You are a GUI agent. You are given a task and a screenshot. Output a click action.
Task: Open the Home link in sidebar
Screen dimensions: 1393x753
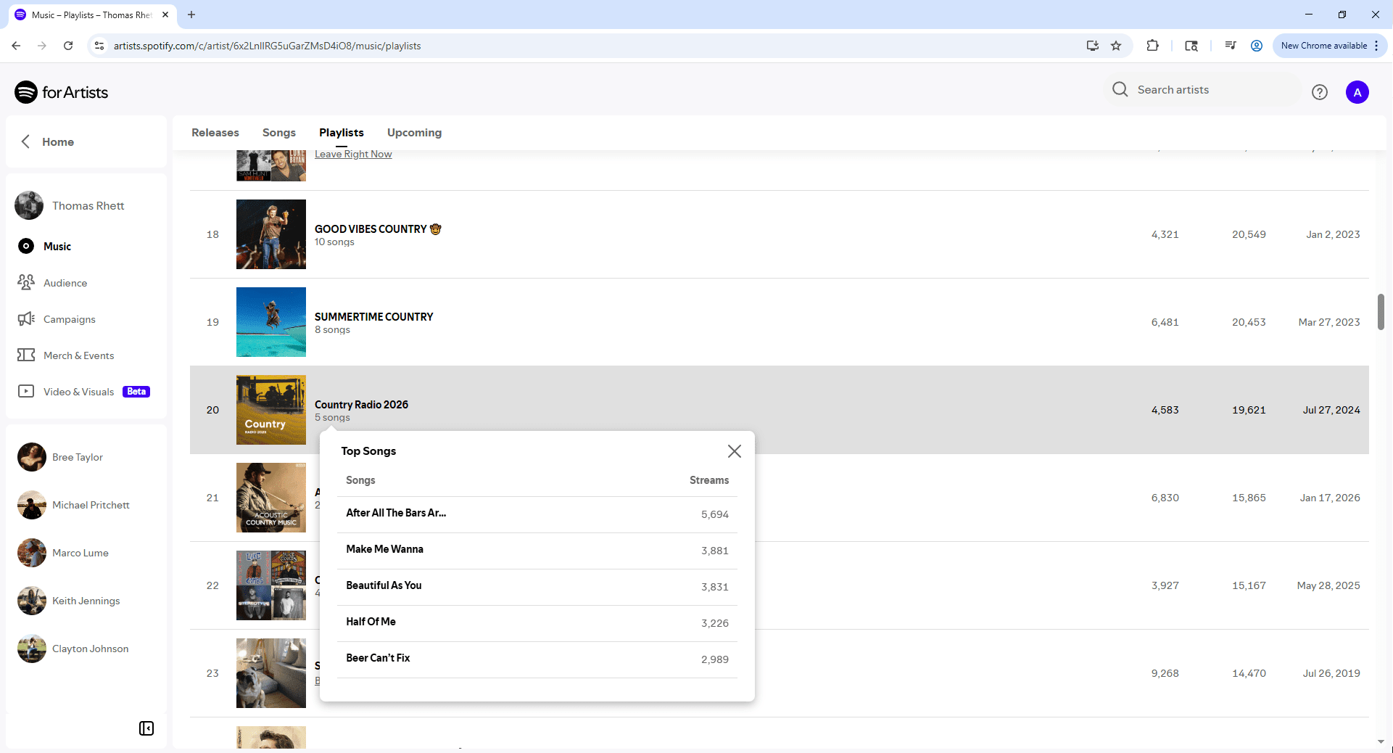58,142
